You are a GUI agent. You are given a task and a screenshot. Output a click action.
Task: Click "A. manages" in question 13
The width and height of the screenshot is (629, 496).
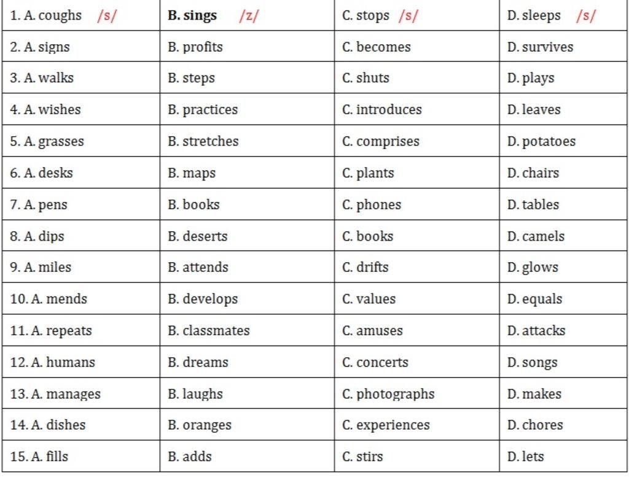coord(55,394)
